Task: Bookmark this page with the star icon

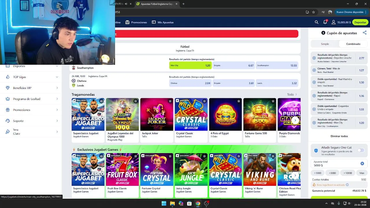Action: 313,12
